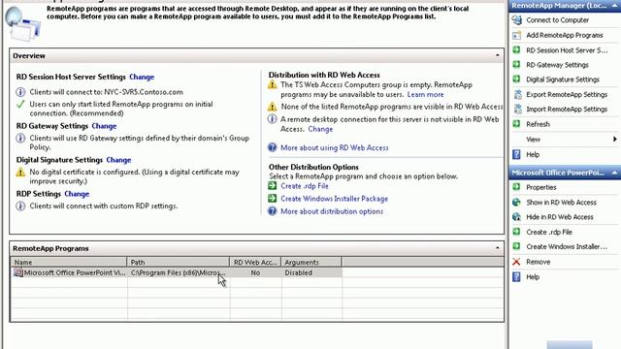Click the Help icon under RemoteApp Manager actions
This screenshot has width=621, height=349.
click(x=516, y=154)
